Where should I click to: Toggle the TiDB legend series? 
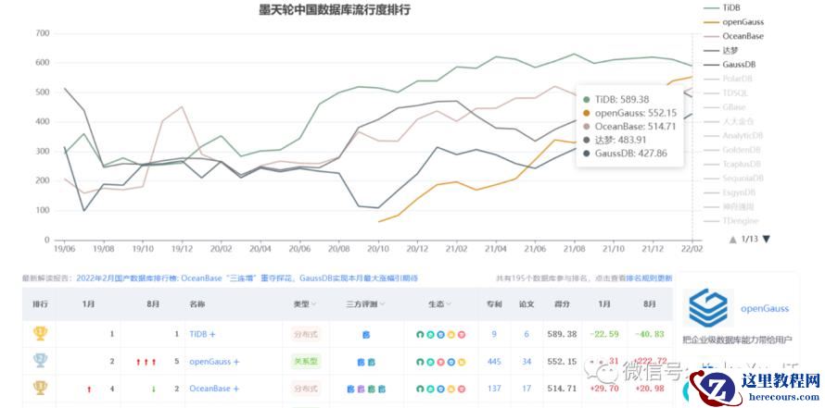pos(730,8)
